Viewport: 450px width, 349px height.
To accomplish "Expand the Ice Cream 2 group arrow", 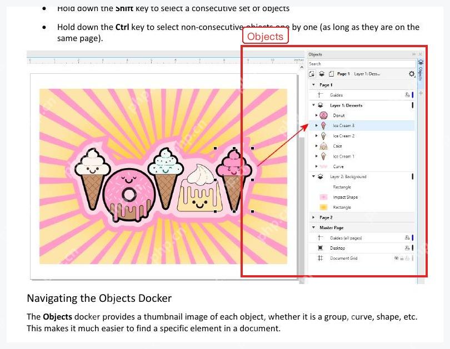I will (x=317, y=136).
